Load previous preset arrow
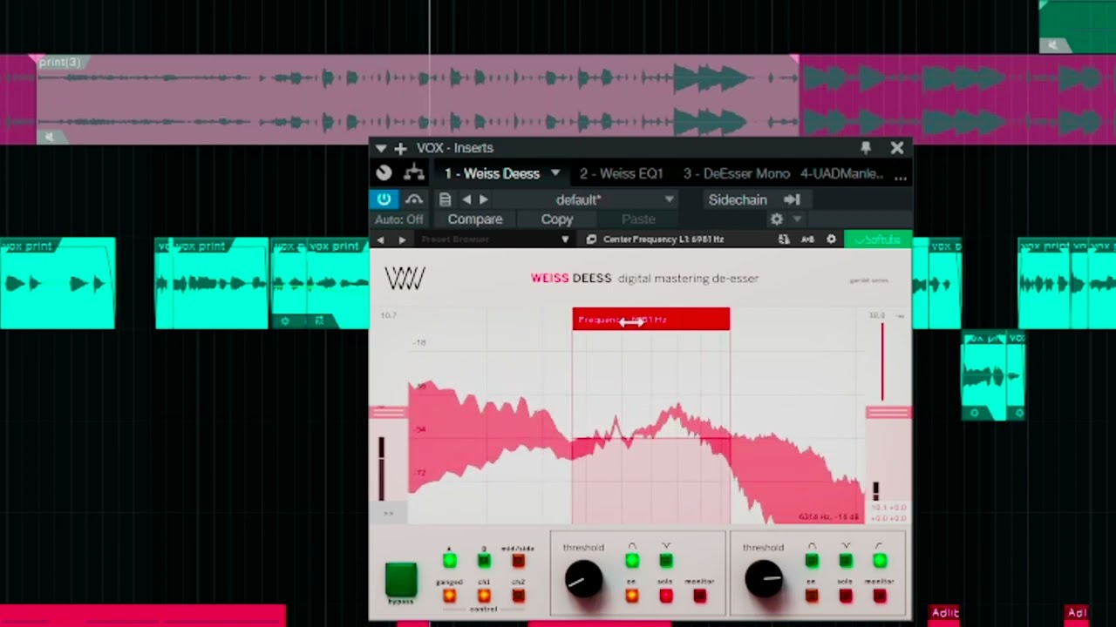 pos(466,199)
